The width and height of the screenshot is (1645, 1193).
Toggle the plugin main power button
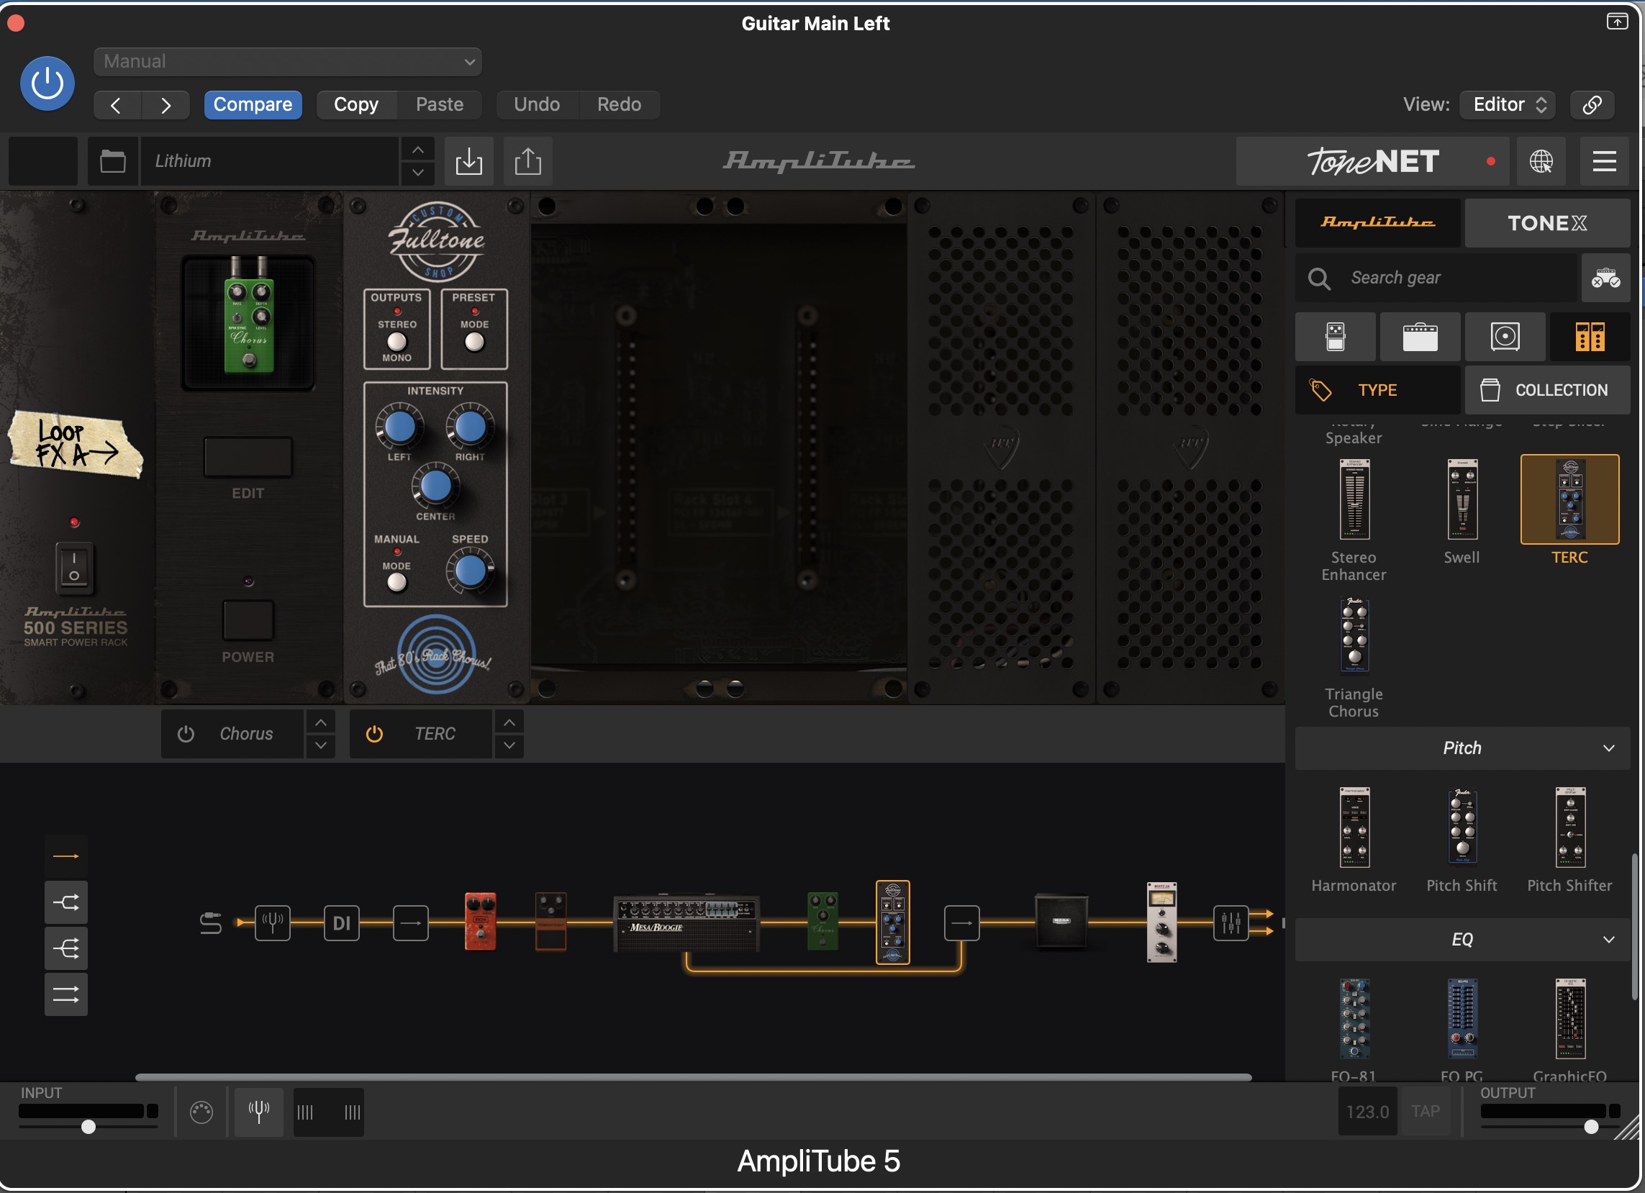[47, 83]
